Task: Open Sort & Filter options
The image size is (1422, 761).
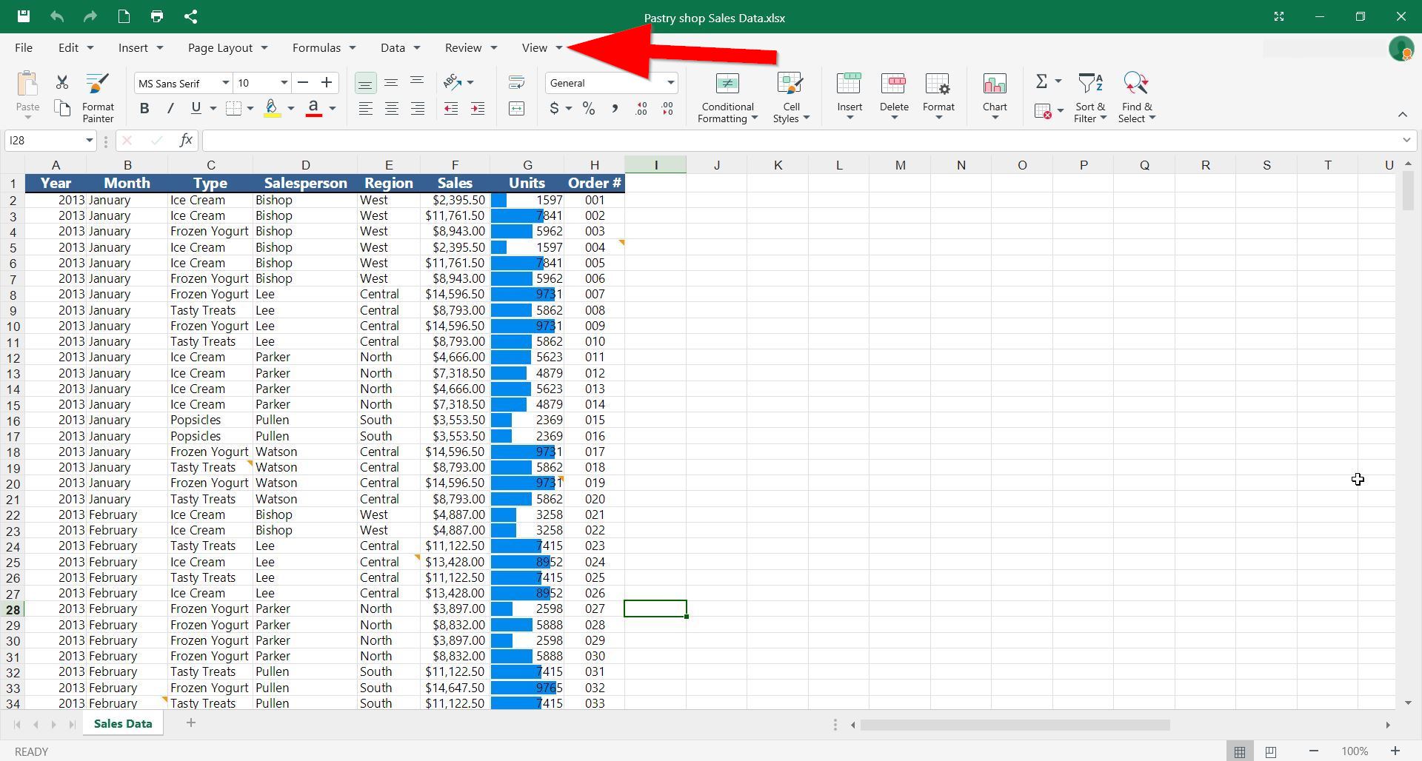Action: click(x=1089, y=96)
